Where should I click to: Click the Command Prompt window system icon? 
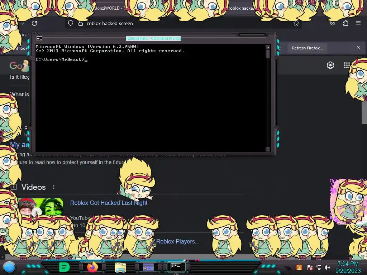point(39,39)
